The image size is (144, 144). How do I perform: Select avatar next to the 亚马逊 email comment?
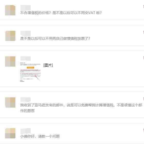10,102
